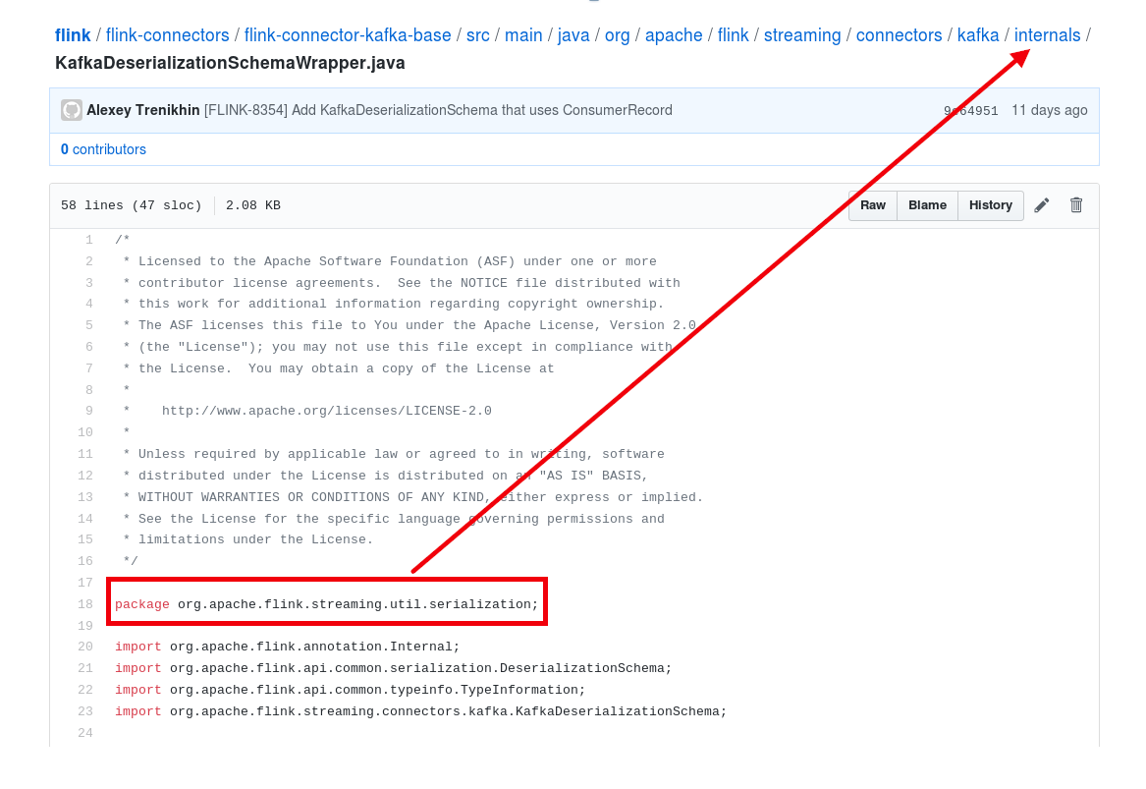Open the flink breadcrumb after apache

(733, 35)
